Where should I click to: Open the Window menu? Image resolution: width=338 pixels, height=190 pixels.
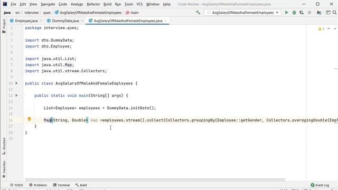click(153, 4)
